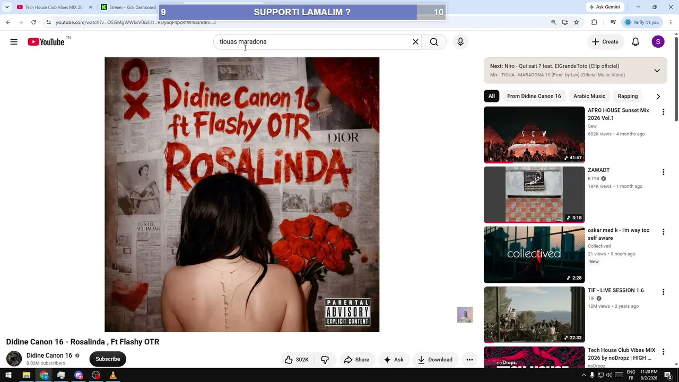Open the notifications bell
Viewport: 679px width, 382px height.
636,42
